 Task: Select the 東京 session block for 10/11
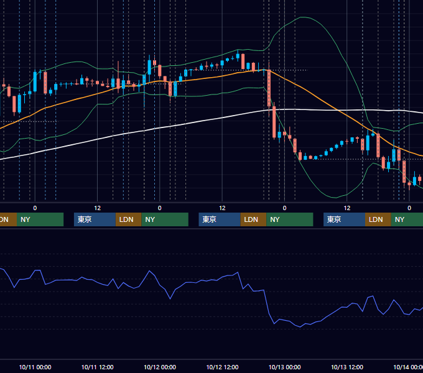coord(95,219)
